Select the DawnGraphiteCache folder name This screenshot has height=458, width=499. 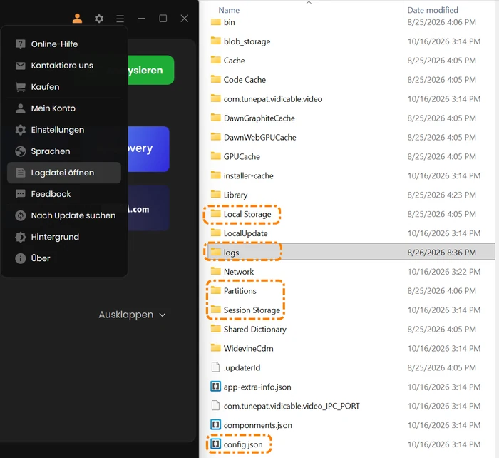pos(259,118)
